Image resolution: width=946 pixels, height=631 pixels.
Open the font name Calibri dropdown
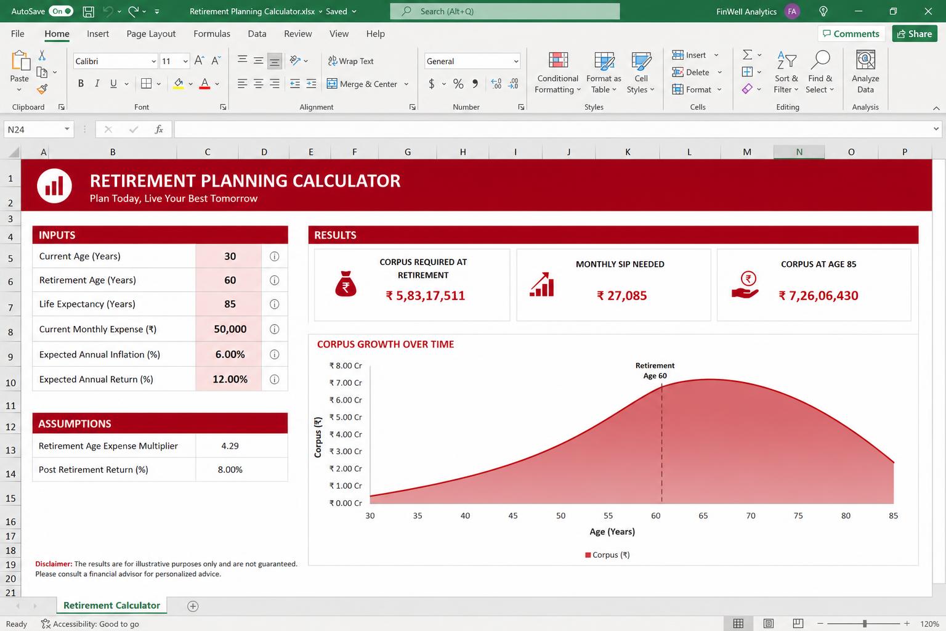click(x=153, y=61)
